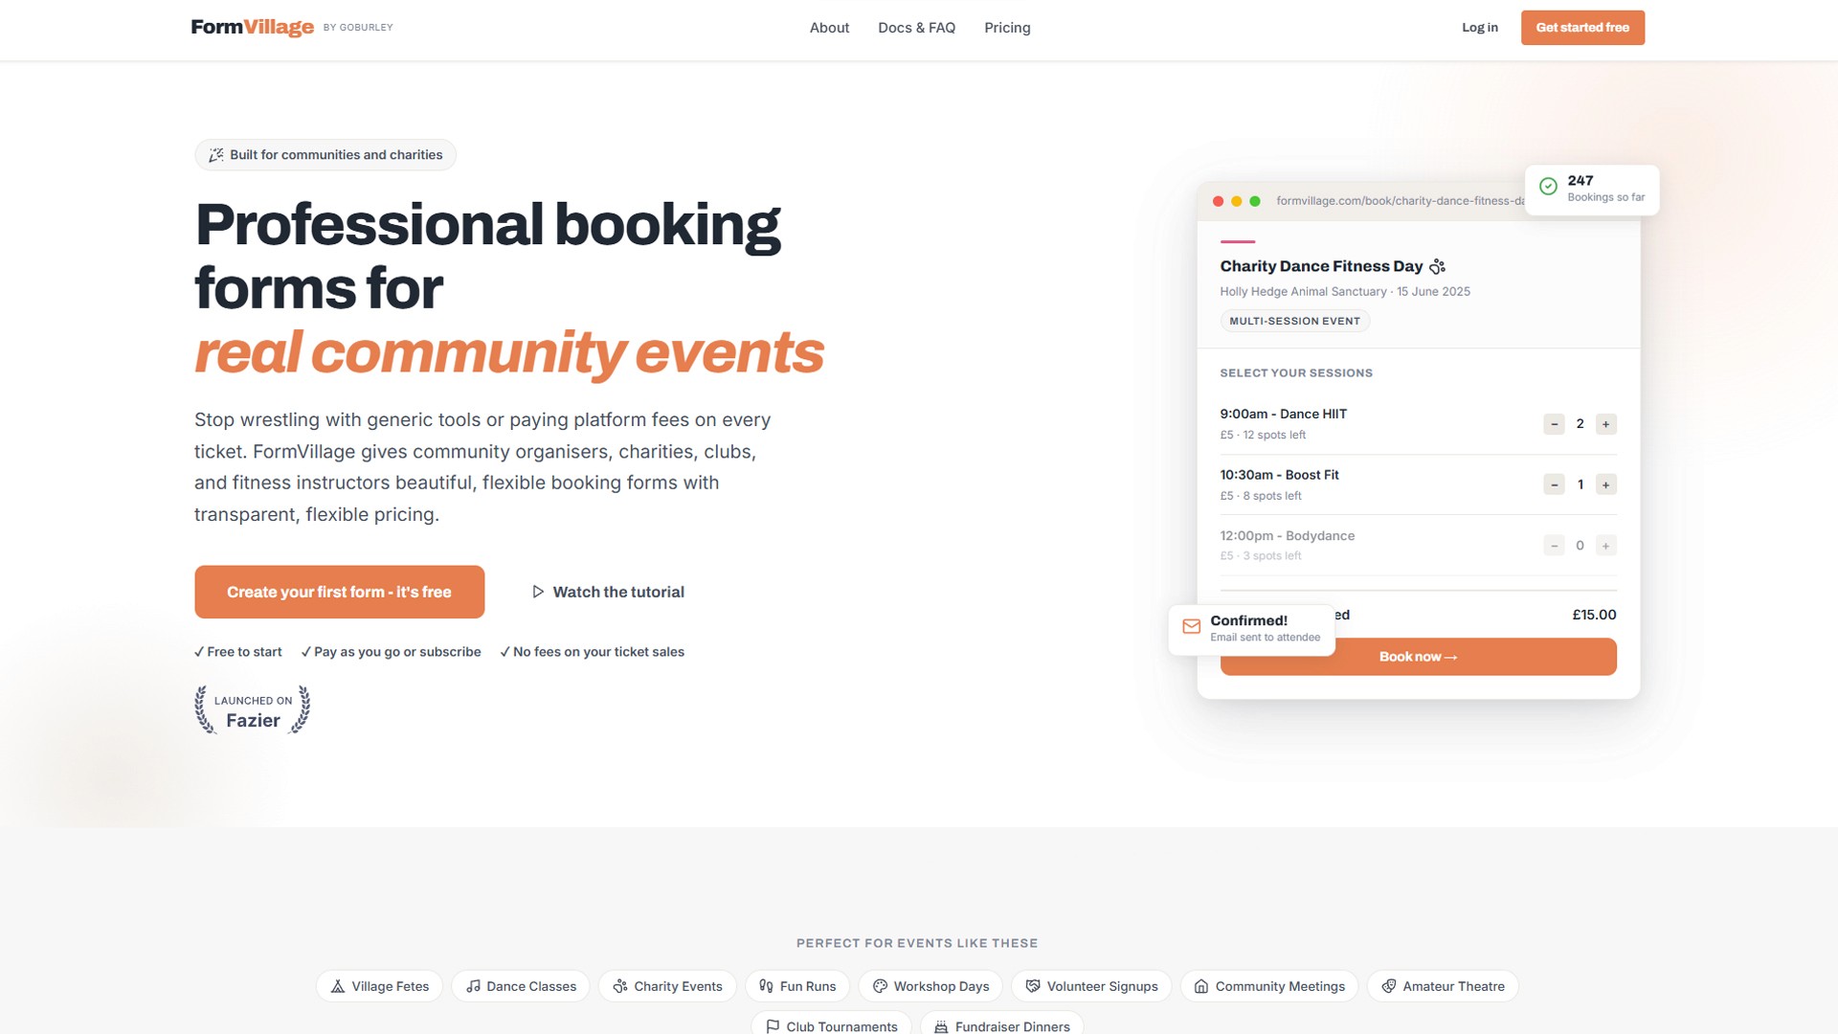Click the MULTI-SESSION EVENT tag
The image size is (1838, 1034).
point(1294,321)
